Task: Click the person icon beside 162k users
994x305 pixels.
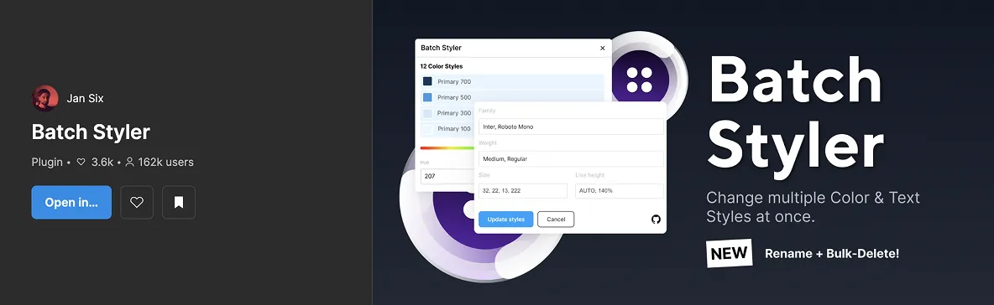Action: tap(129, 162)
